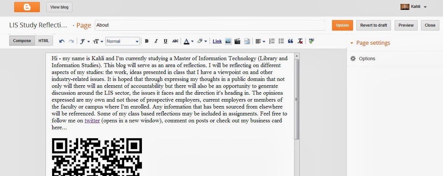Insert a jump break

[247, 41]
